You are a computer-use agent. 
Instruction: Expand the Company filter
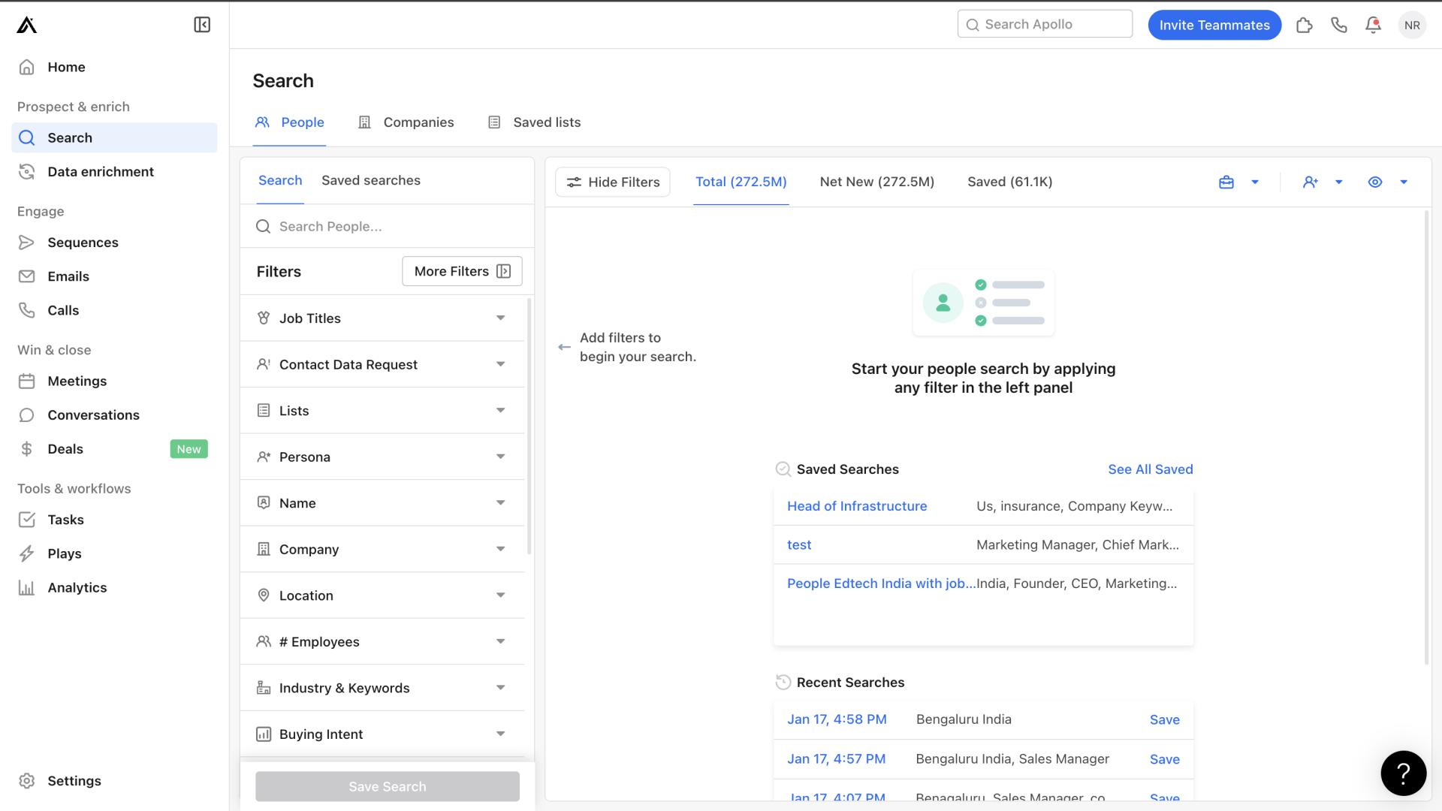click(382, 549)
